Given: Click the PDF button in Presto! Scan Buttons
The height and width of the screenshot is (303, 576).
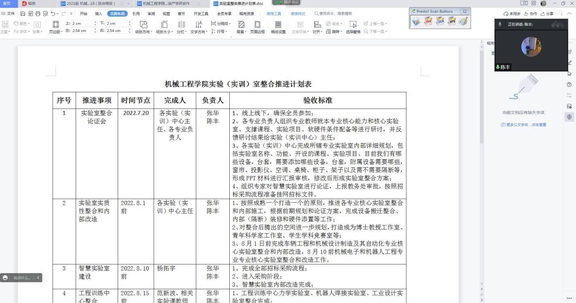Looking at the screenshot, I should point(428,21).
